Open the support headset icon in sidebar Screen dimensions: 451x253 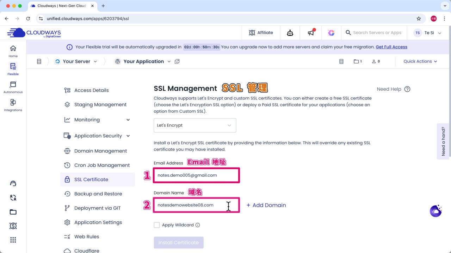point(13,183)
